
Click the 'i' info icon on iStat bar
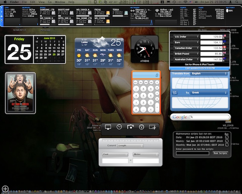2,8
